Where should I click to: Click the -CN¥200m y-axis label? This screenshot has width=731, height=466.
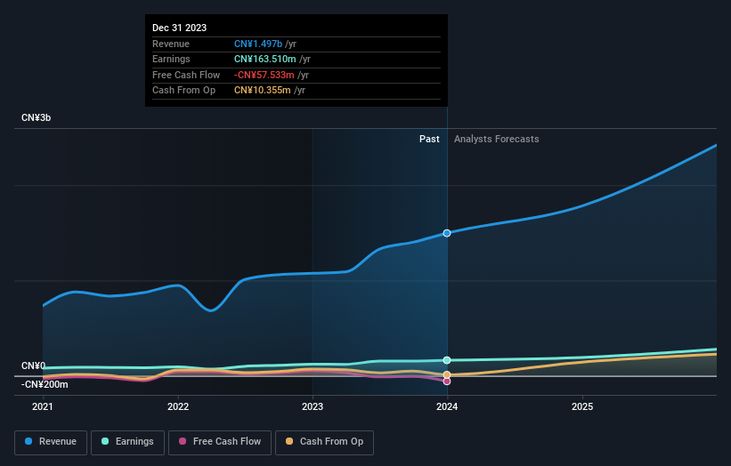(45, 384)
